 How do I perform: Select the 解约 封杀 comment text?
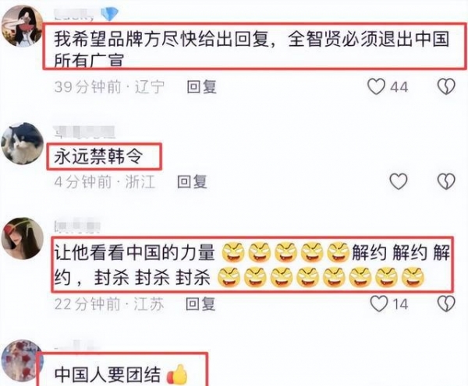pos(252,265)
